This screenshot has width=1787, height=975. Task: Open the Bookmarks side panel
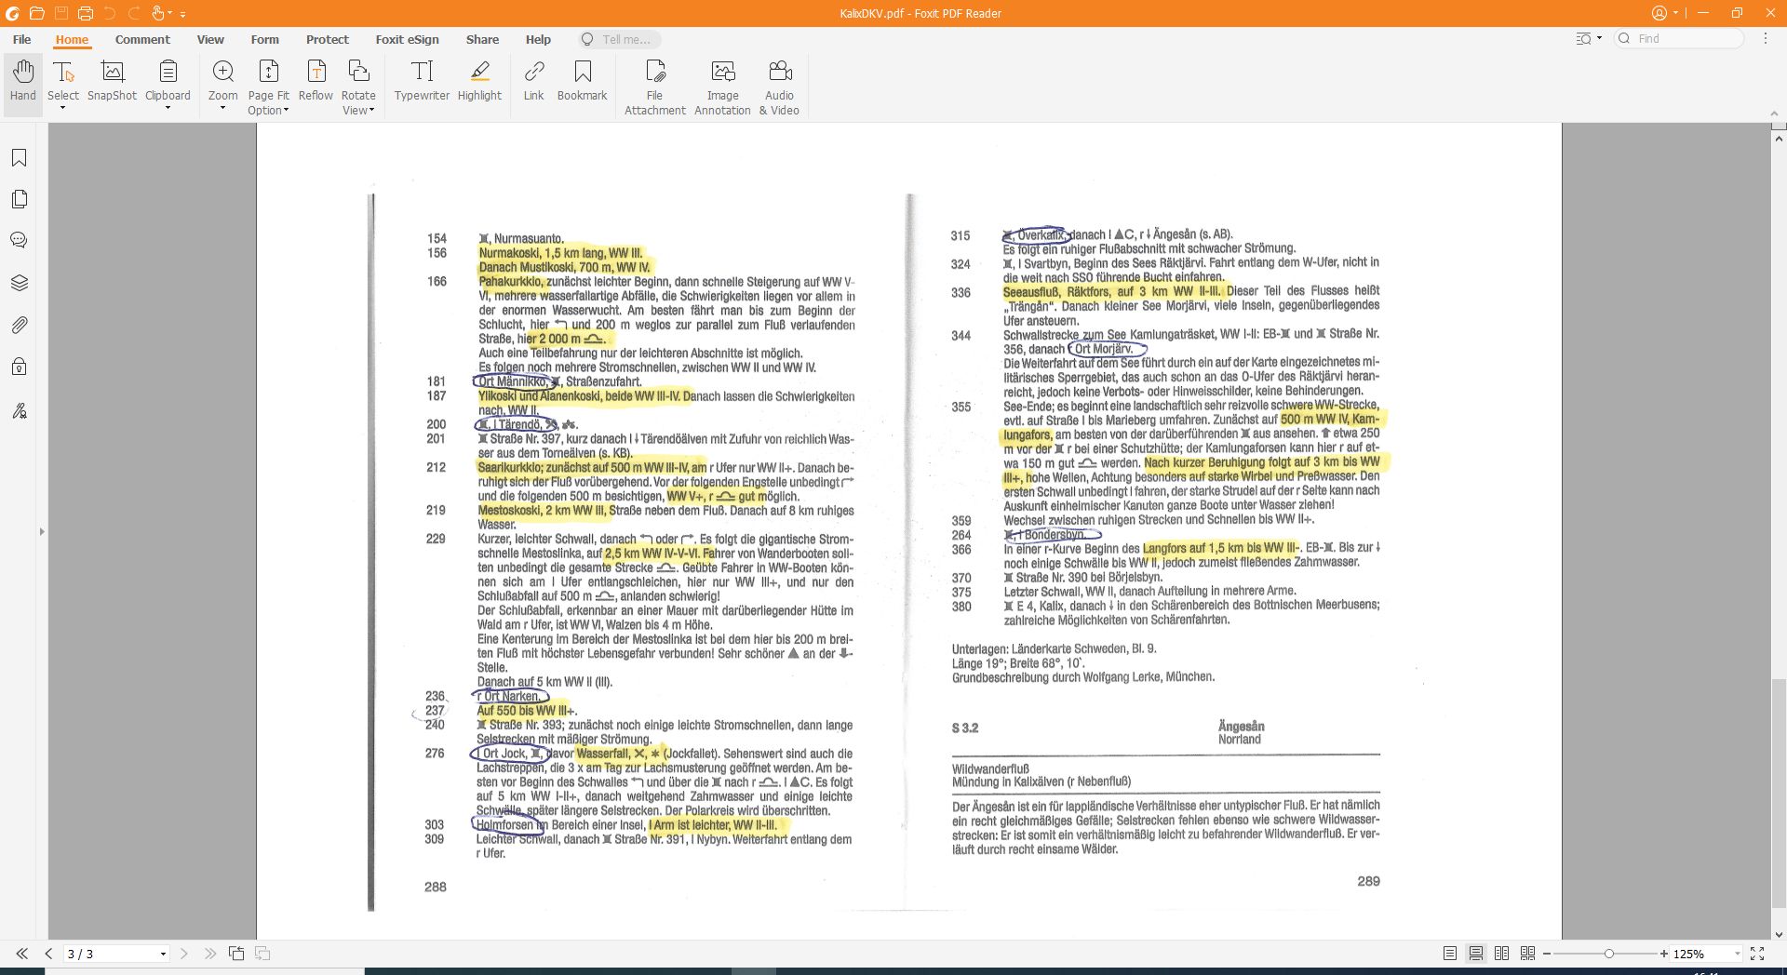click(19, 158)
